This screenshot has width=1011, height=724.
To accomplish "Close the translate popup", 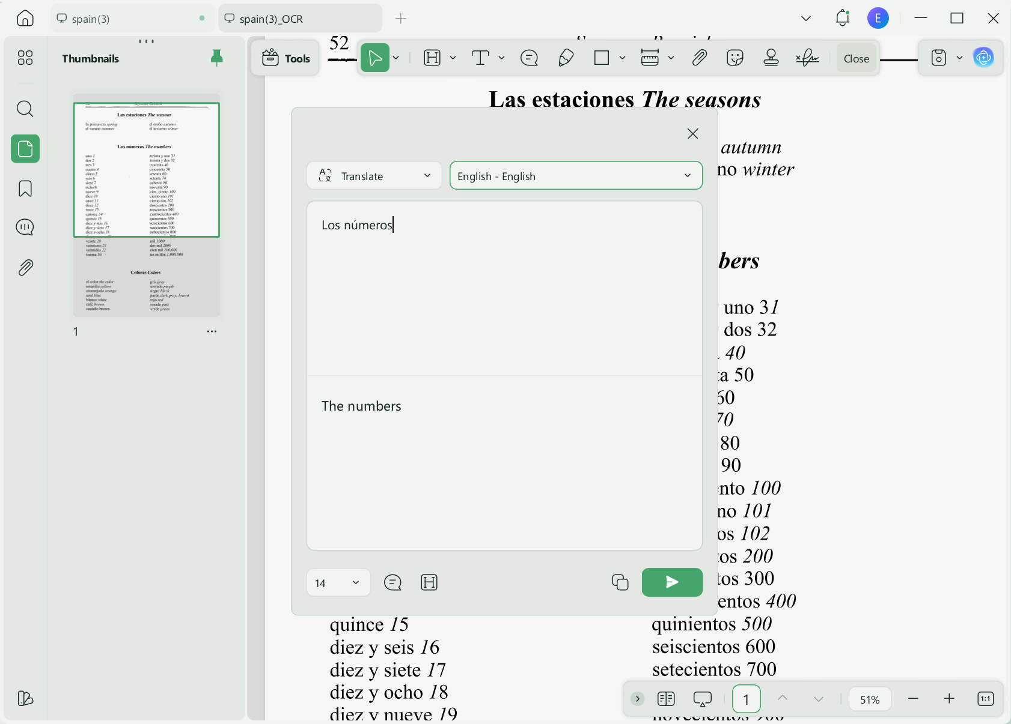I will [x=692, y=133].
